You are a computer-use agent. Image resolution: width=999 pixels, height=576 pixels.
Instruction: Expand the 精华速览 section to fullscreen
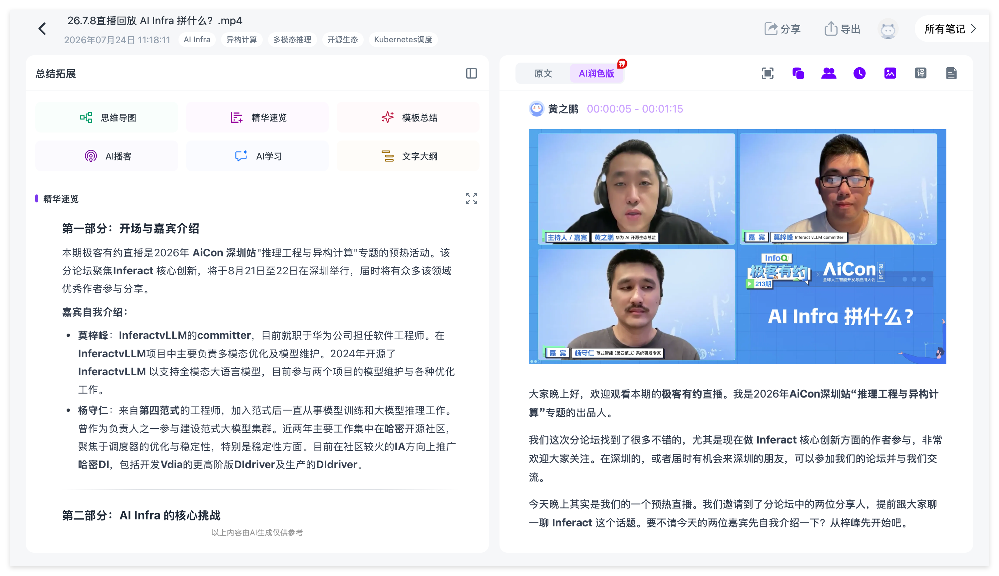(x=471, y=198)
